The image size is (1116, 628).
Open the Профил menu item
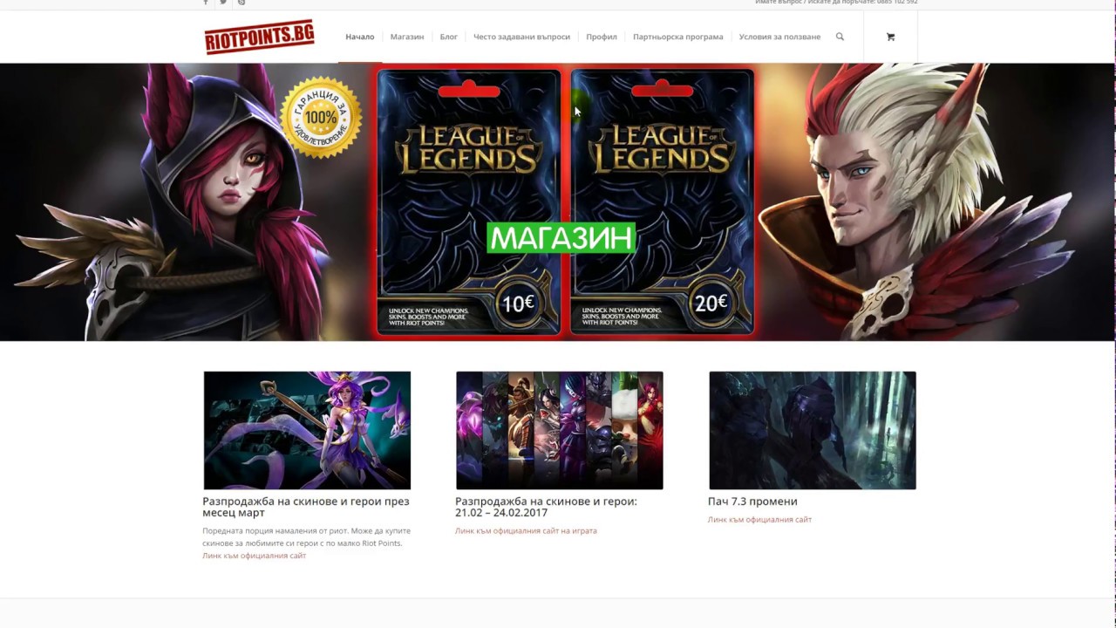tap(602, 37)
